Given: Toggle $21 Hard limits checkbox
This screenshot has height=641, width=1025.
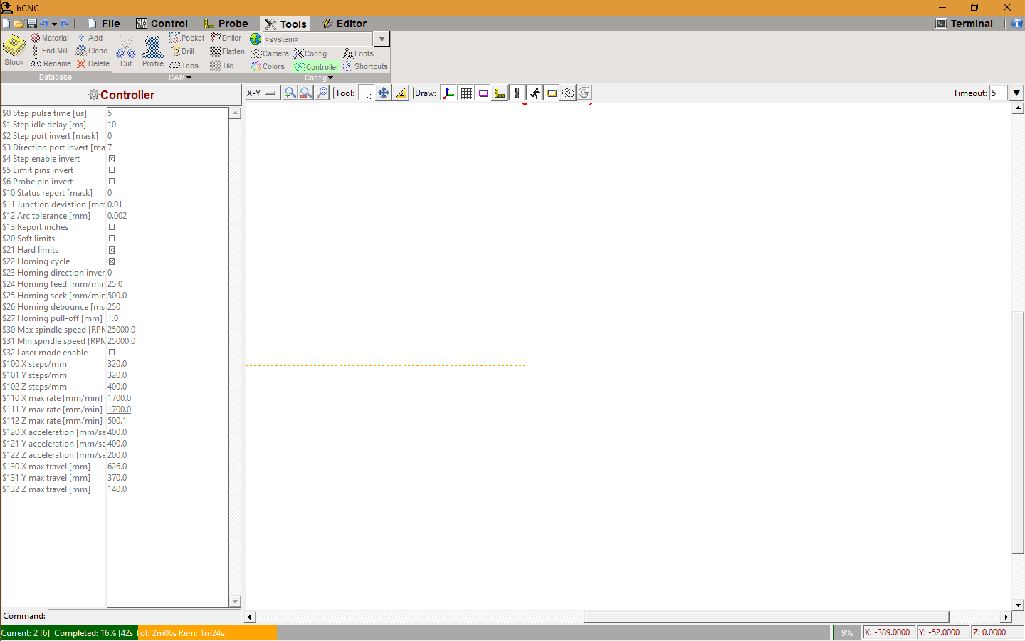Looking at the screenshot, I should [112, 250].
